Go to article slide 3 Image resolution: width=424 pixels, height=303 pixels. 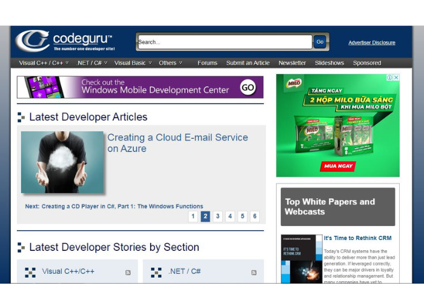217,216
